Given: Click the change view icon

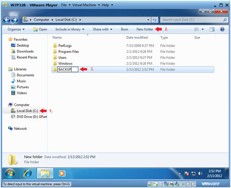Looking at the screenshot, I should pyautogui.click(x=196, y=29).
